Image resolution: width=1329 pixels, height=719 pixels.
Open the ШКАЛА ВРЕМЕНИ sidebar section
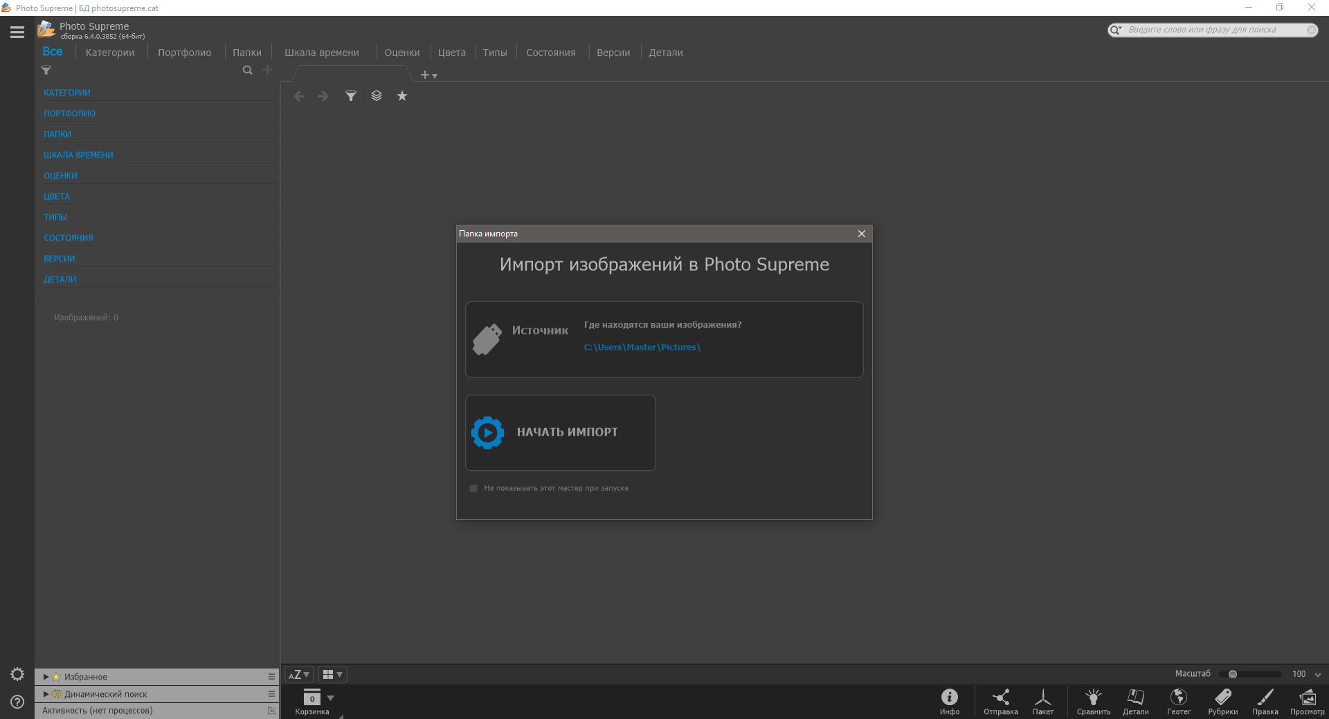click(78, 155)
